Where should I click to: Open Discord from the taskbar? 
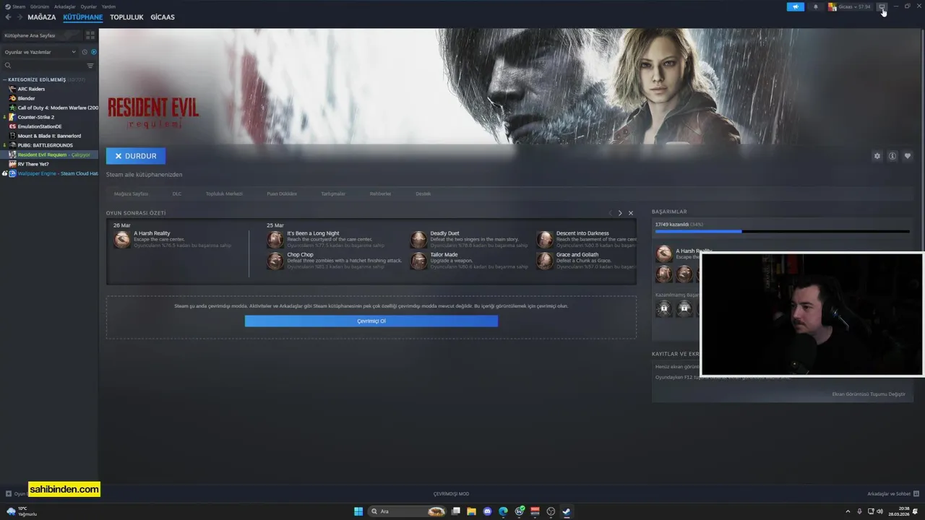pos(487,511)
